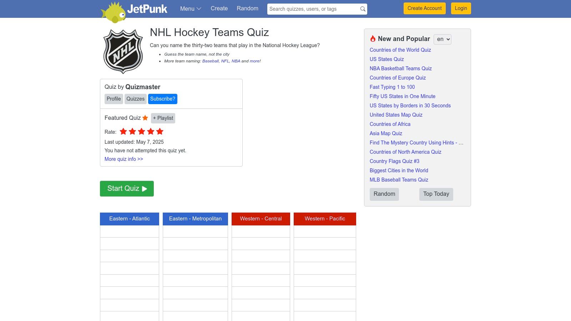Open the Random menu item in header
The width and height of the screenshot is (571, 321).
coord(247,9)
